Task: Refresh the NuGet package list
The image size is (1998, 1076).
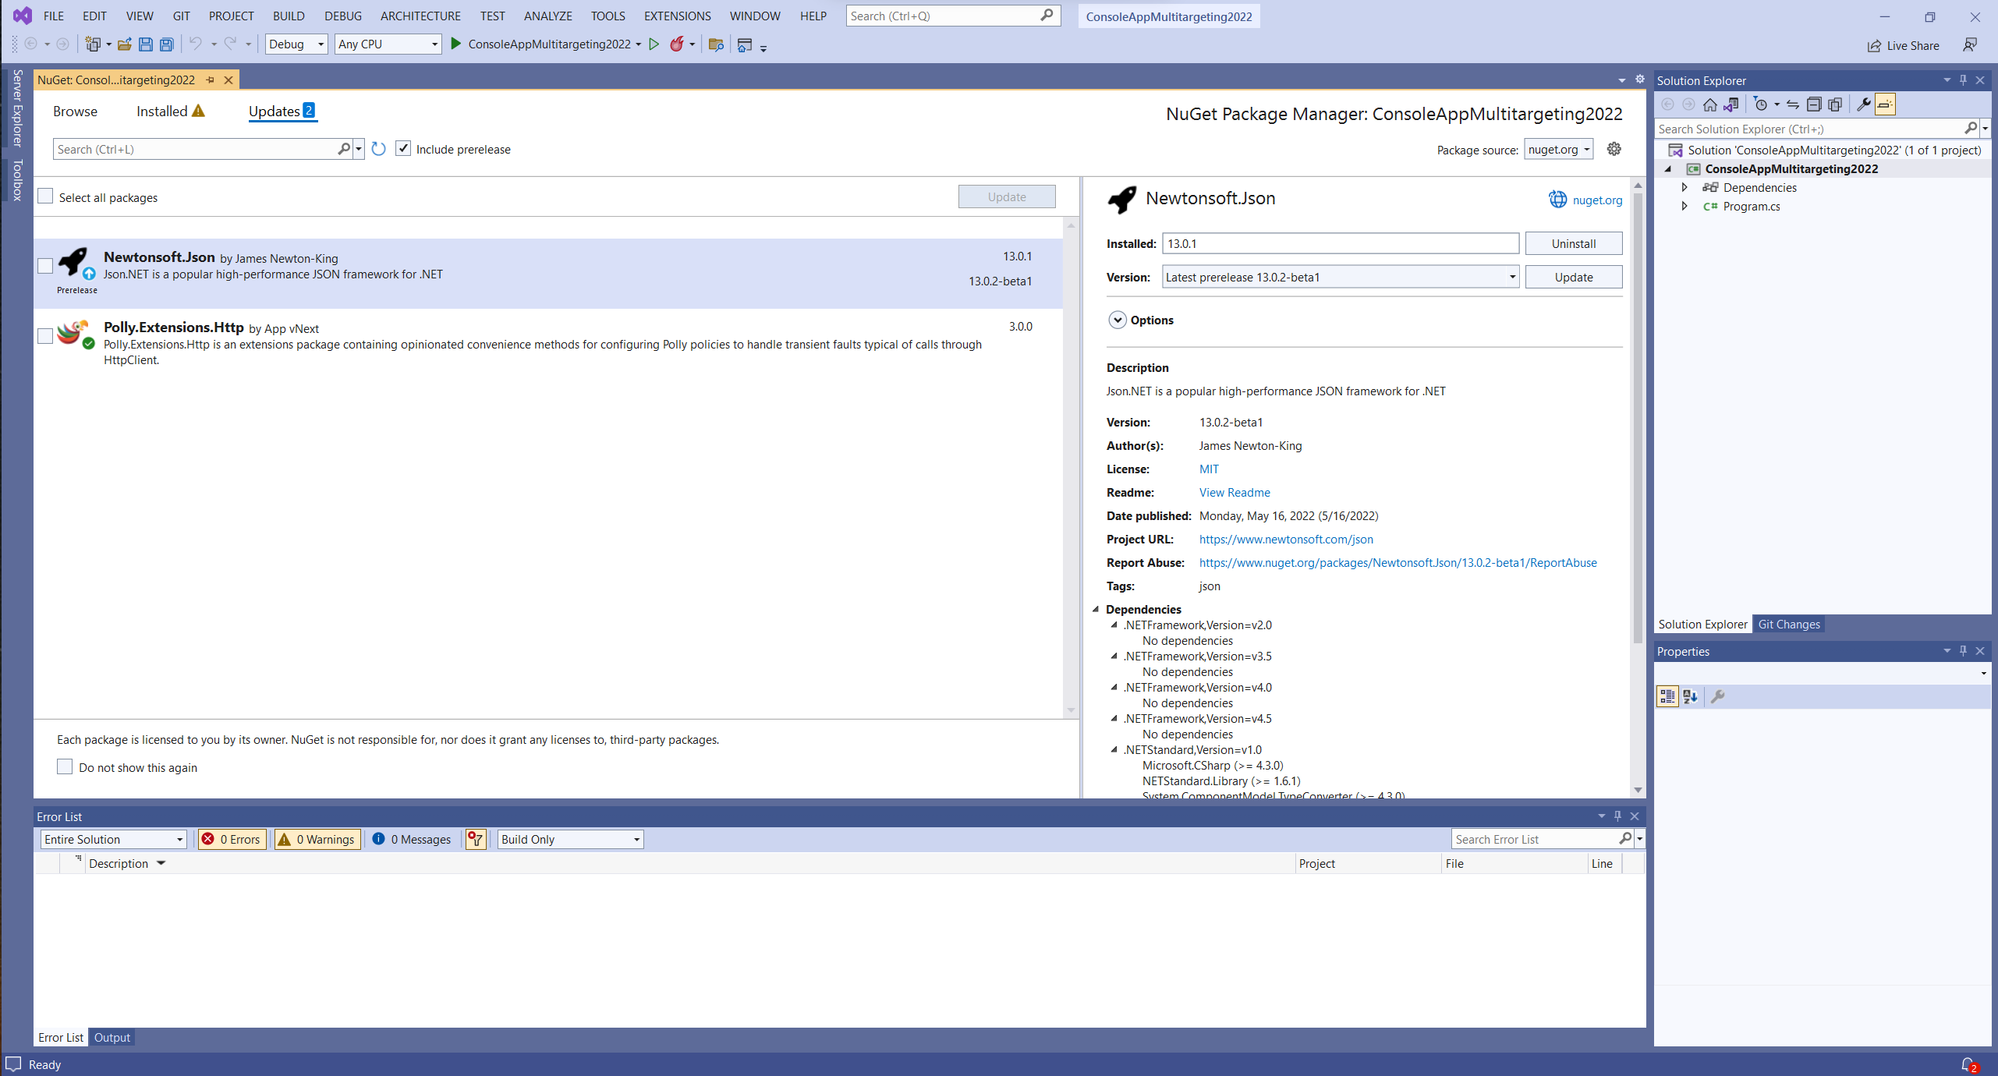Action: pos(379,149)
